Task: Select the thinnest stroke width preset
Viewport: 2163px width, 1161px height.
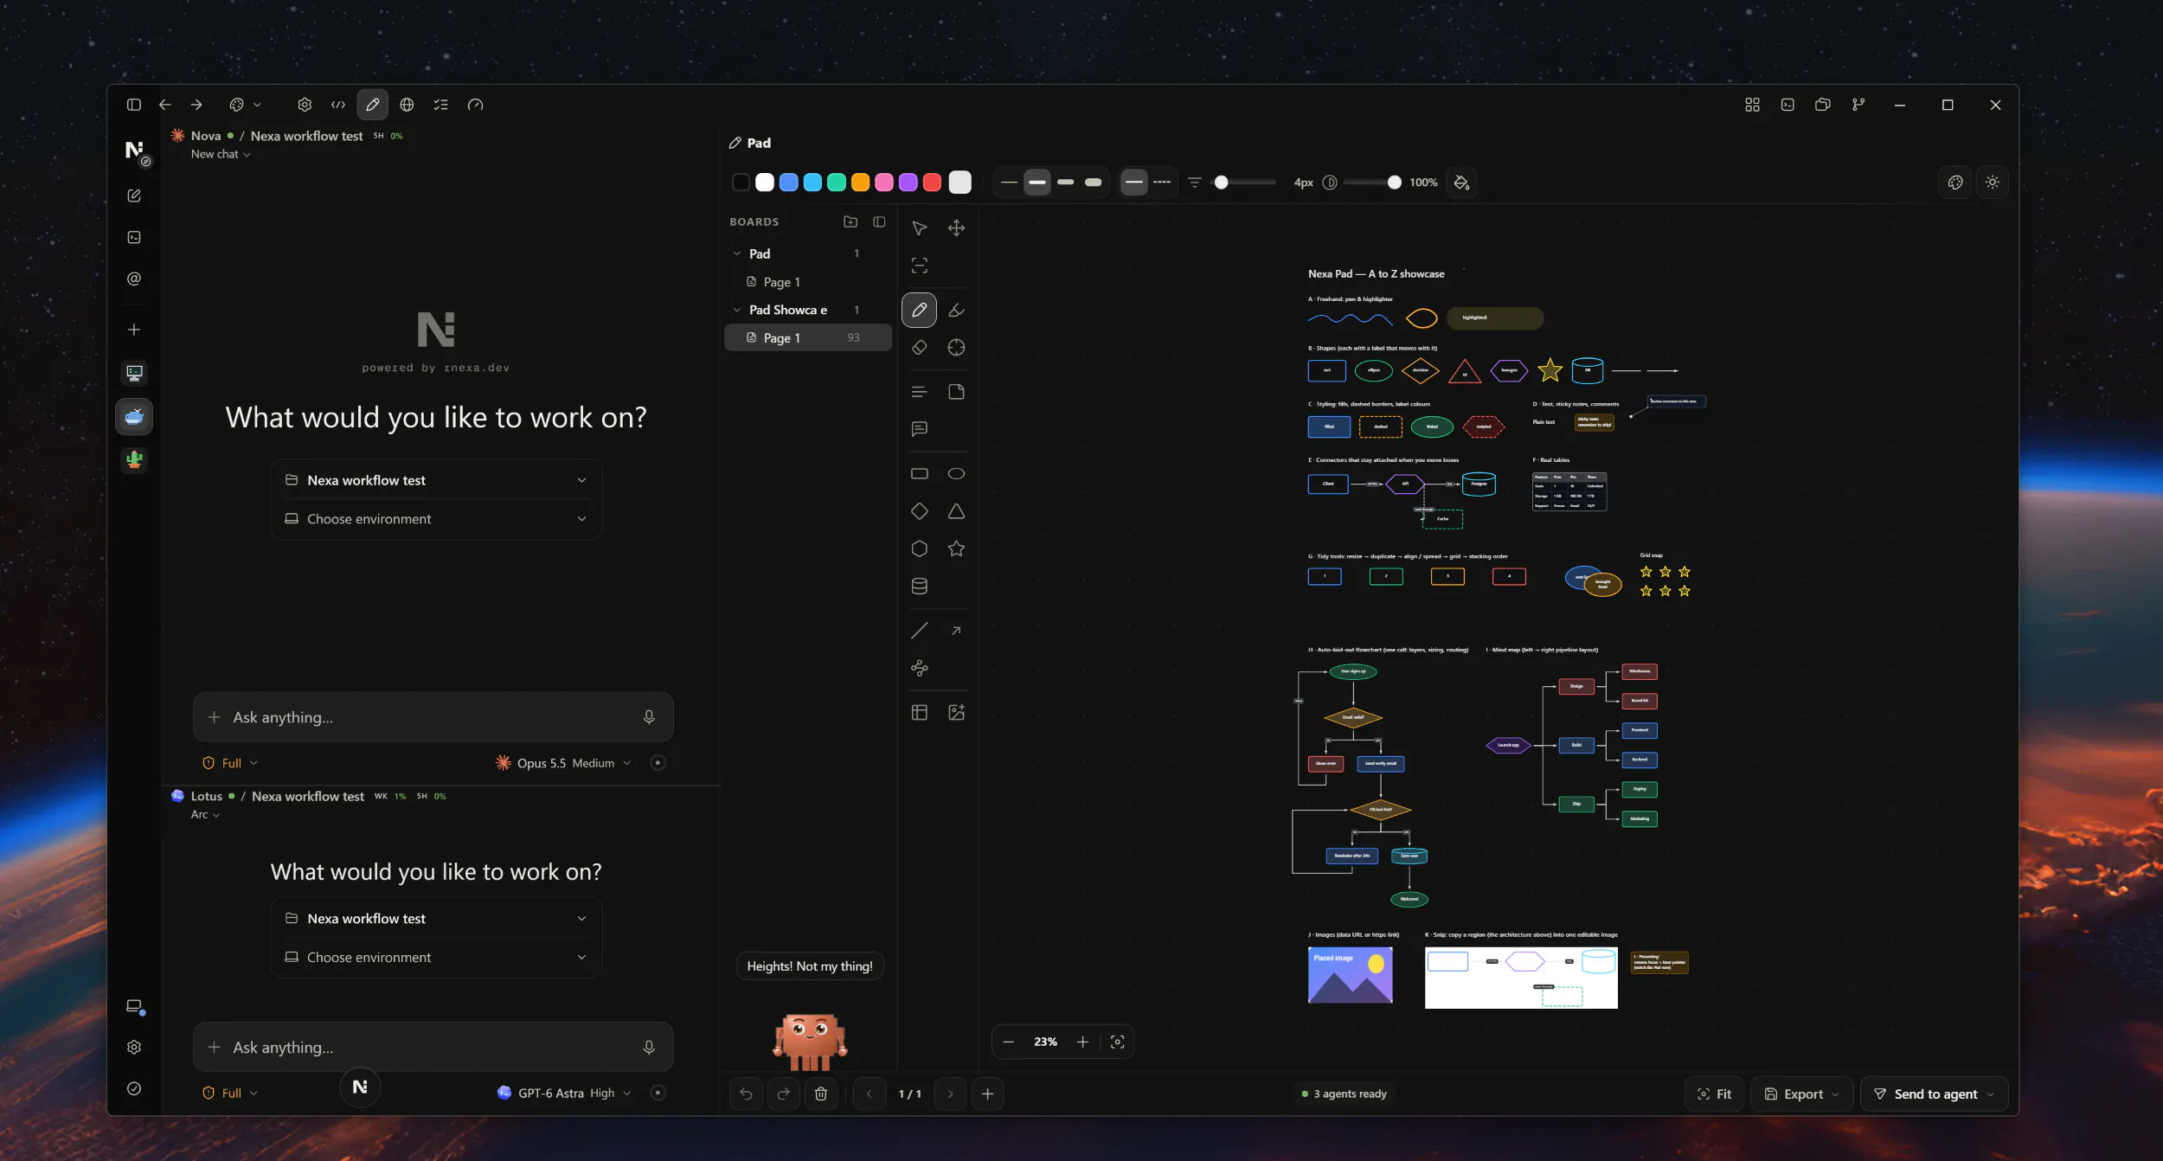Action: pyautogui.click(x=1009, y=183)
